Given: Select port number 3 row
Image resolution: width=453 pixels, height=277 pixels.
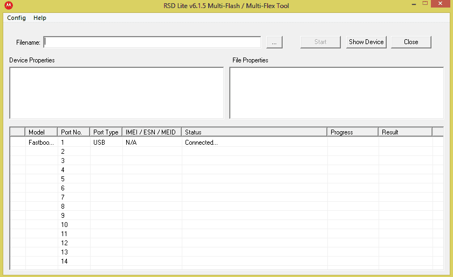Looking at the screenshot, I should 227,160.
